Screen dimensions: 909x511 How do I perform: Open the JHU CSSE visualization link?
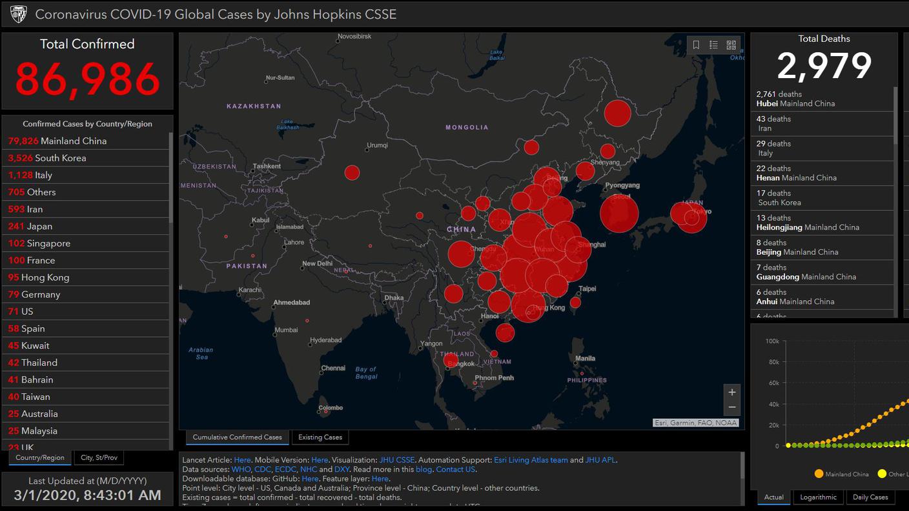(x=397, y=460)
